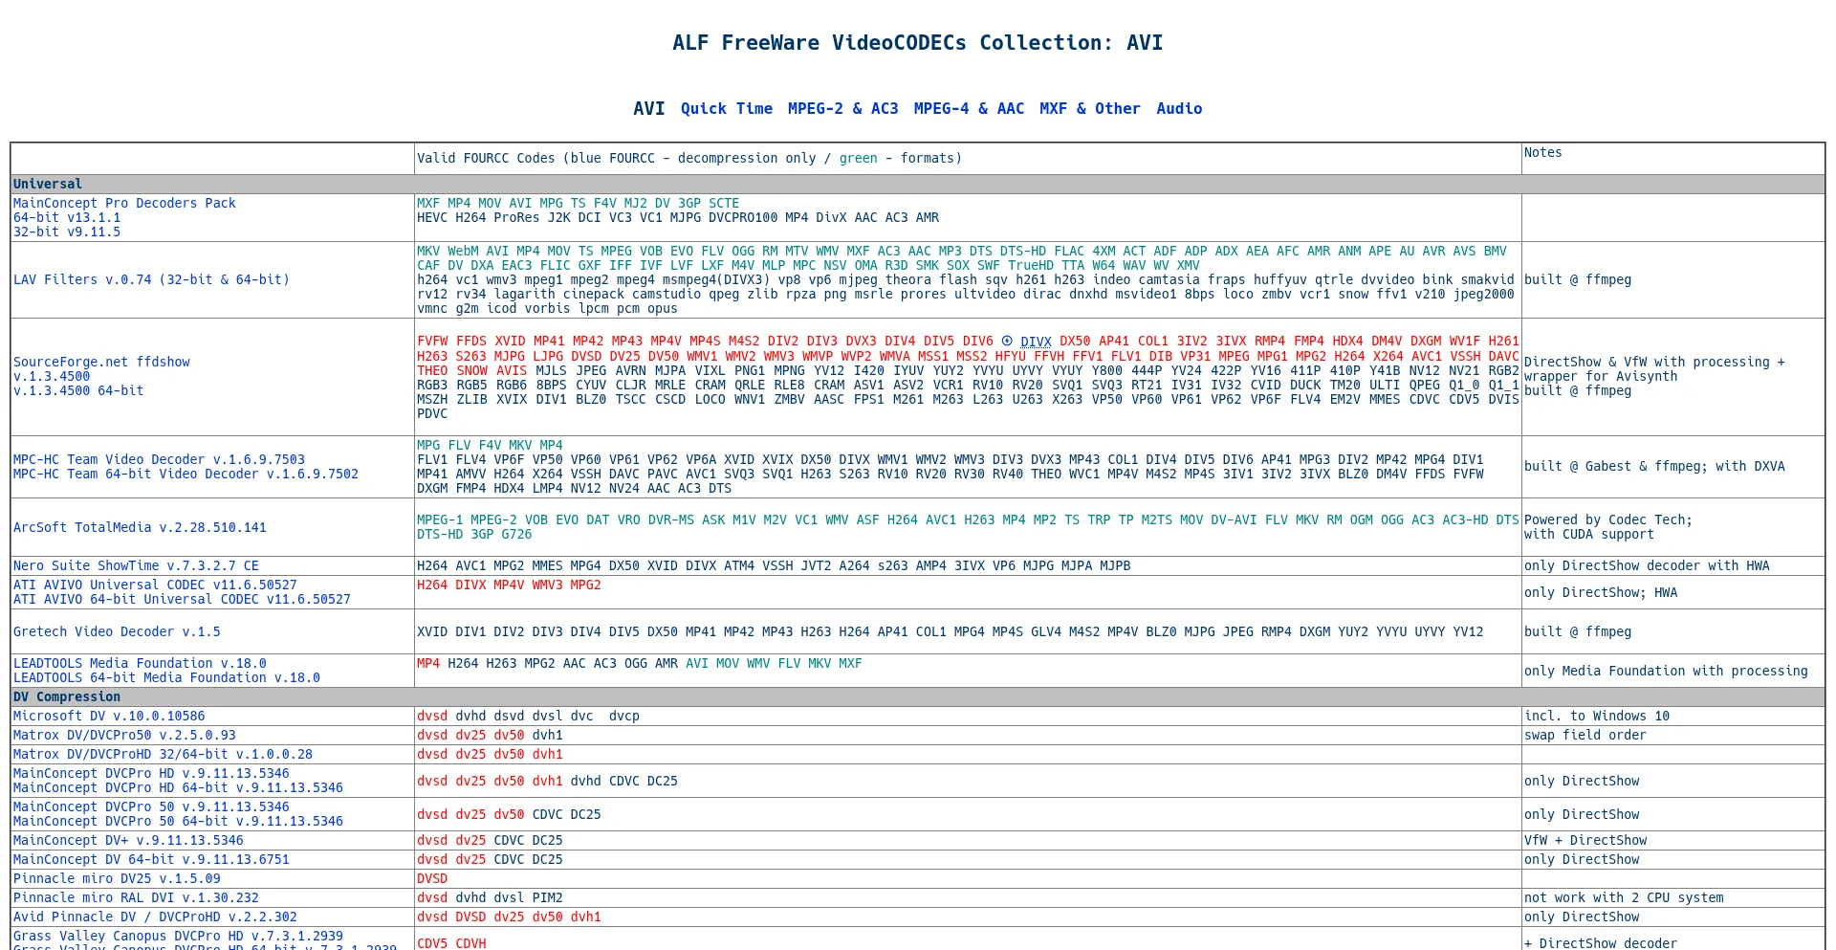
Task: Open MainConcept Pro Decoders Pack link
Action: click(x=124, y=203)
